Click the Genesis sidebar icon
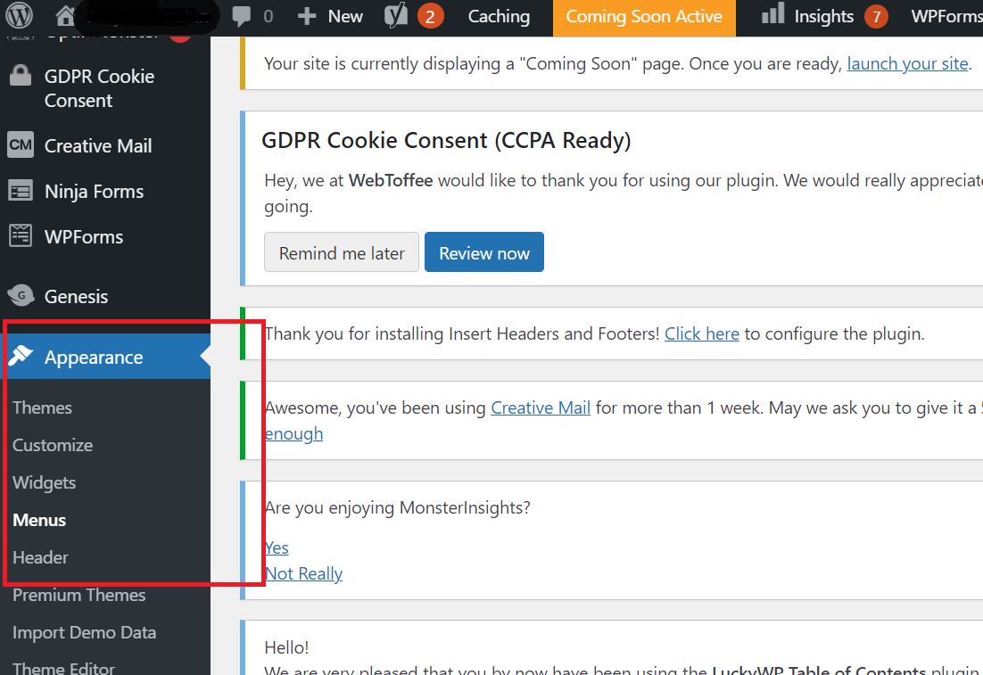Image resolution: width=983 pixels, height=675 pixels. click(x=21, y=295)
